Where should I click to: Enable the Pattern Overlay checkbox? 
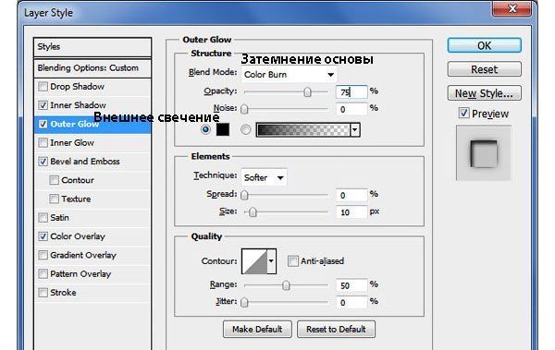click(43, 274)
